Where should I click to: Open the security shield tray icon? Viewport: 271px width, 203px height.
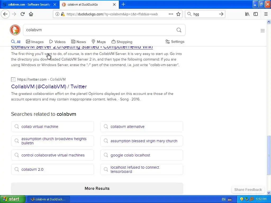[242, 199]
